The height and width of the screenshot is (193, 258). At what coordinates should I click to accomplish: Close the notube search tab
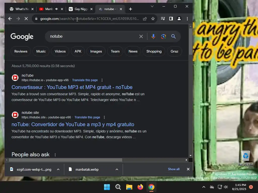tap(121, 9)
